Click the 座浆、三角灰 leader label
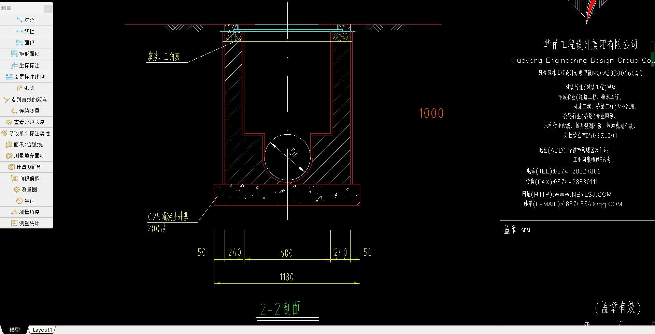This screenshot has width=655, height=334. tap(163, 56)
